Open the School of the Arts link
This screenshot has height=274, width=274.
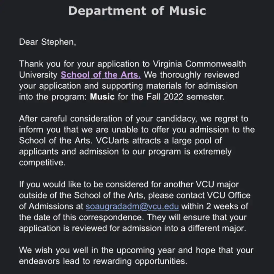101,75
